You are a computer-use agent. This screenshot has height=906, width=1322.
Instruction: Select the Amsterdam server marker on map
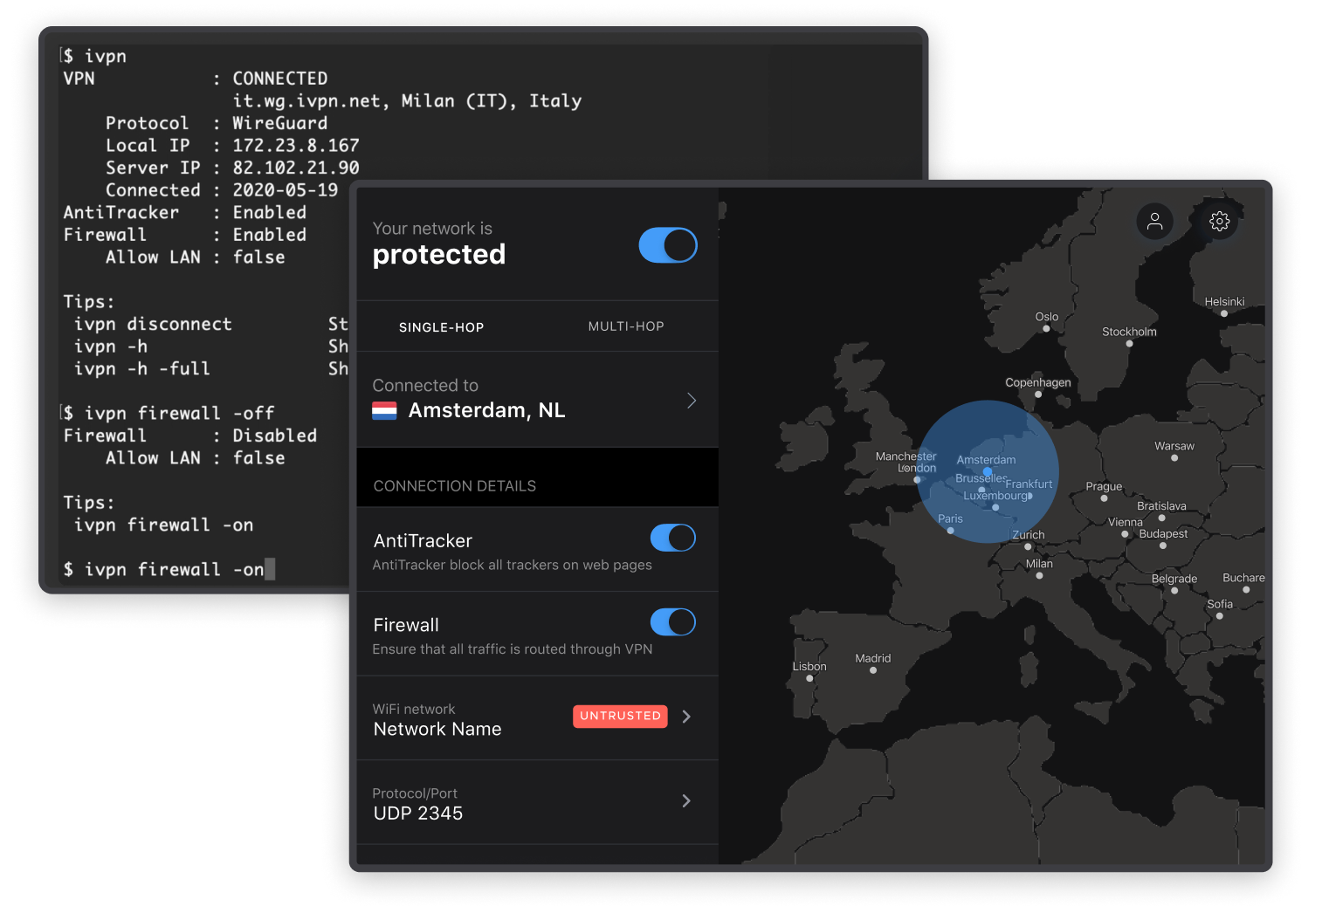[x=987, y=472]
